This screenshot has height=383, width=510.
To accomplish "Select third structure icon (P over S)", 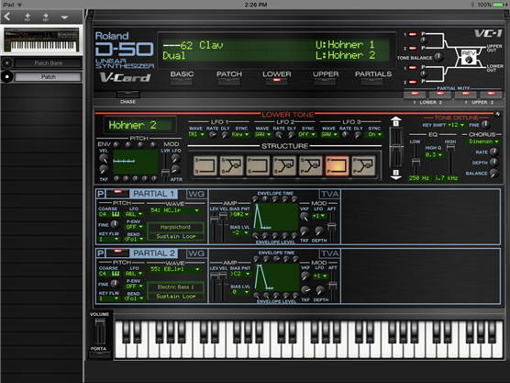I will [258, 165].
